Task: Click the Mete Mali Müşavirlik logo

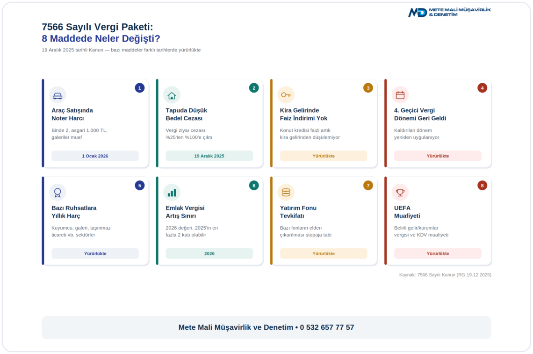Action: 449,12
